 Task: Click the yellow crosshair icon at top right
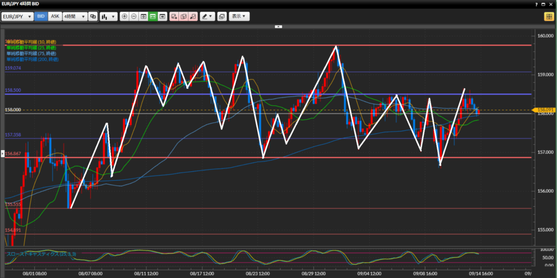(548, 16)
